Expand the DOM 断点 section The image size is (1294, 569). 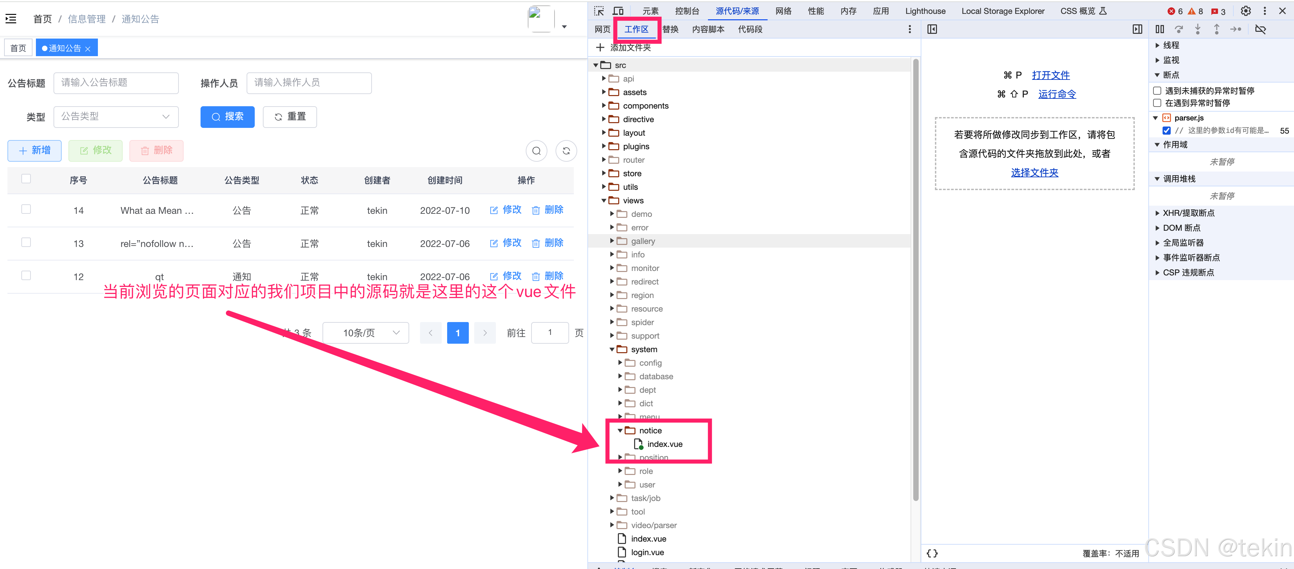(x=1157, y=228)
